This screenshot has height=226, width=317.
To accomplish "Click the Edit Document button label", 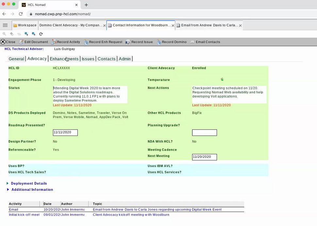I will tap(36, 42).
